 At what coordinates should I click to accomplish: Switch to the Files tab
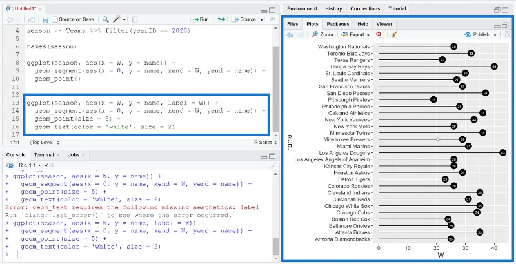293,24
